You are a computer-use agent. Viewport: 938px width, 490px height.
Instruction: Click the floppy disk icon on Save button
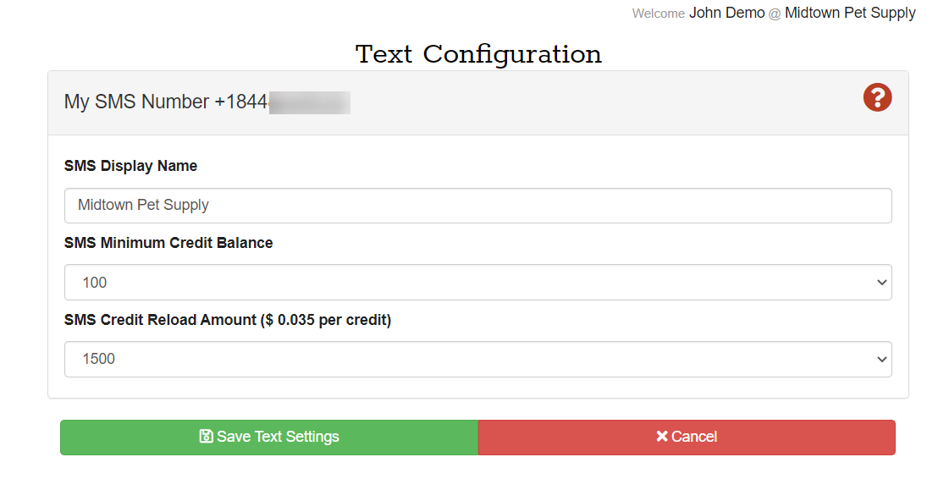tap(206, 437)
